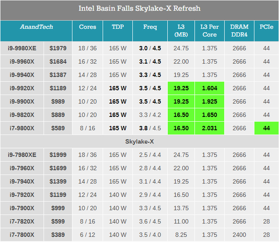Click the Intel Basin Falls Skylake-X Refresh title
The image size is (279, 242).
139,9
